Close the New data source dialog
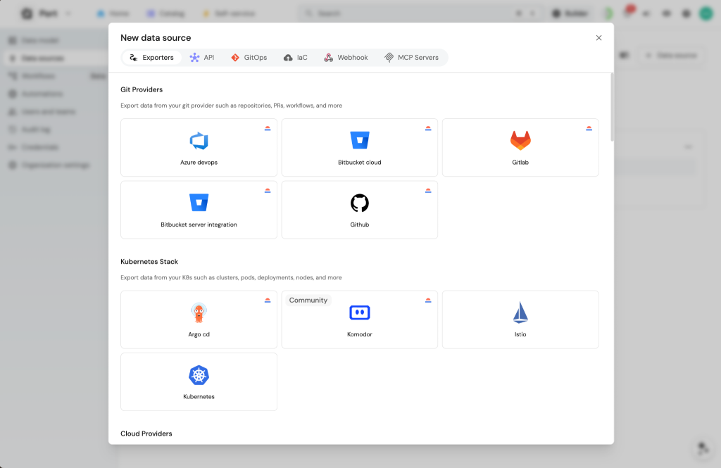This screenshot has width=721, height=468. 598,37
